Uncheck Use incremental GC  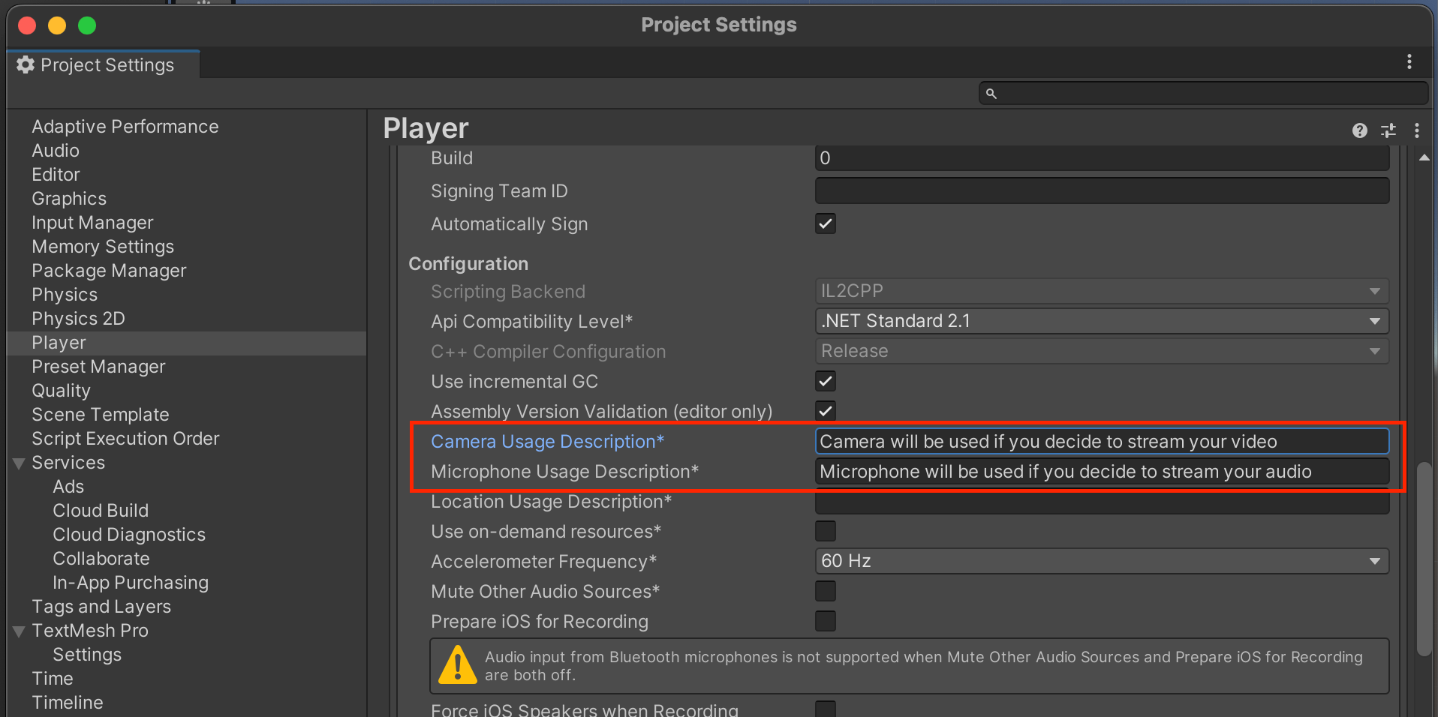click(x=824, y=381)
